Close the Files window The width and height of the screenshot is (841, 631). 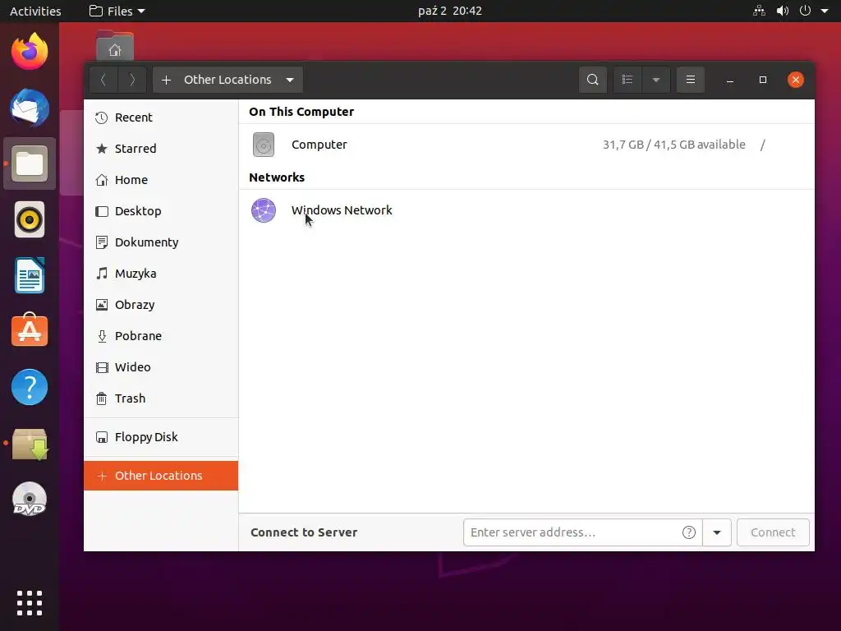tap(795, 80)
